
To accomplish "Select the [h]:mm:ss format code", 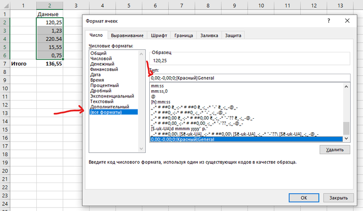I will (162, 102).
